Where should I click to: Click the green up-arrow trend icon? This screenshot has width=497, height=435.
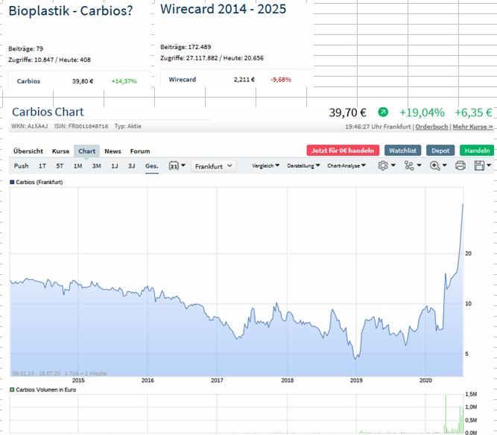383,112
